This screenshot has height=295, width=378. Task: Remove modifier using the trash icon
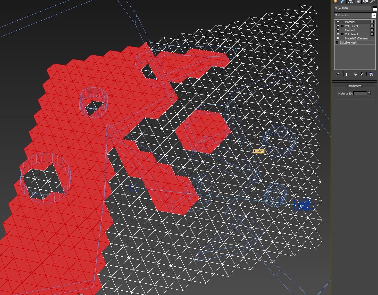[362, 74]
